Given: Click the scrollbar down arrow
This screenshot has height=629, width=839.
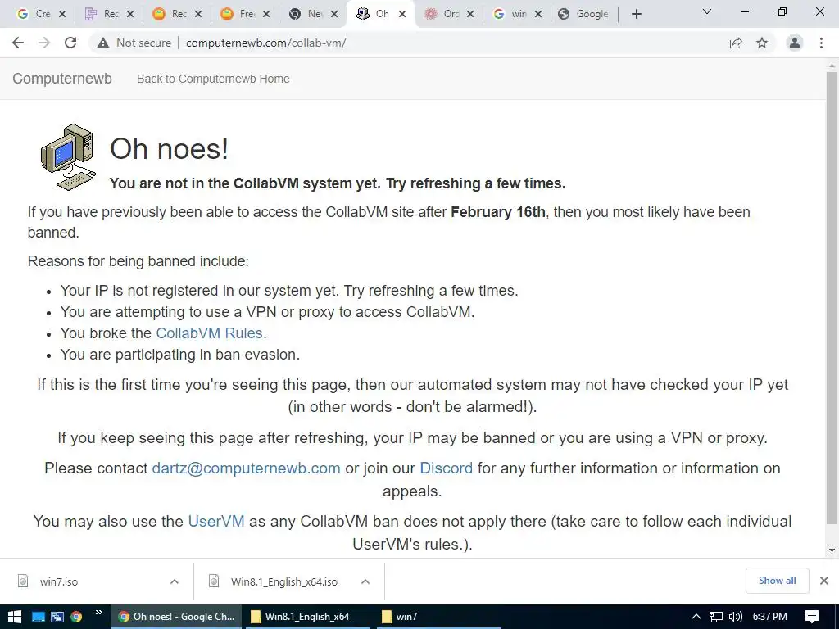Looking at the screenshot, I should (x=832, y=550).
